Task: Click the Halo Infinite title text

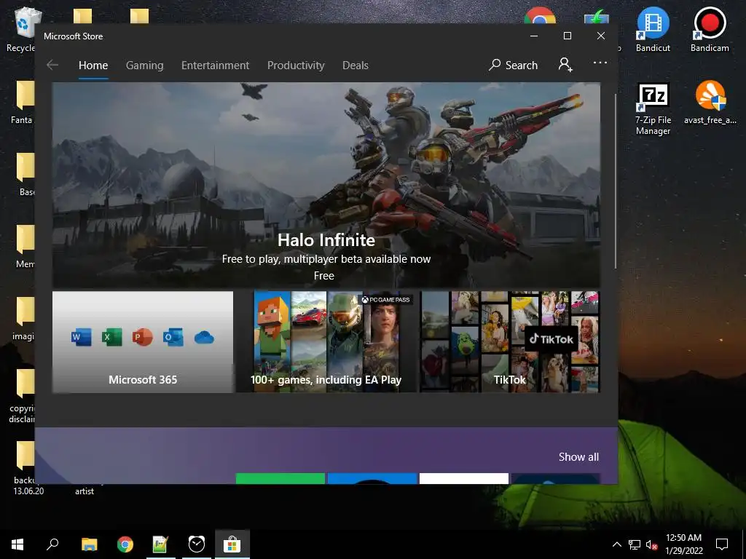Action: [x=326, y=240]
